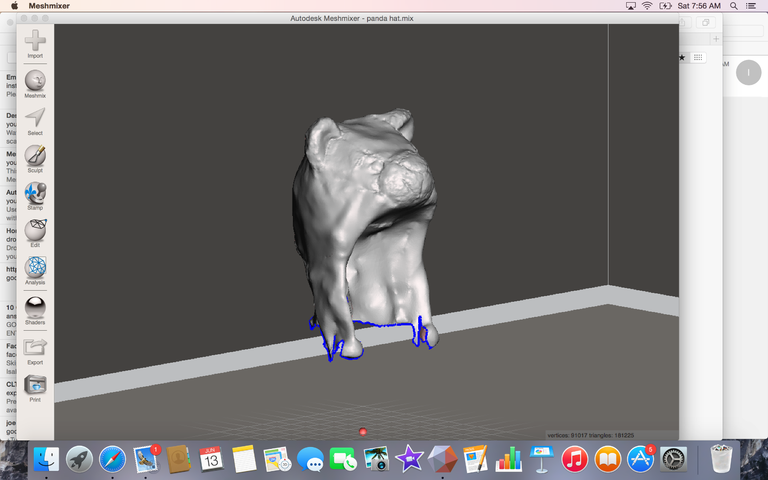Open Pages from the Dock
Viewport: 768px width, 480px height.
tap(475, 459)
